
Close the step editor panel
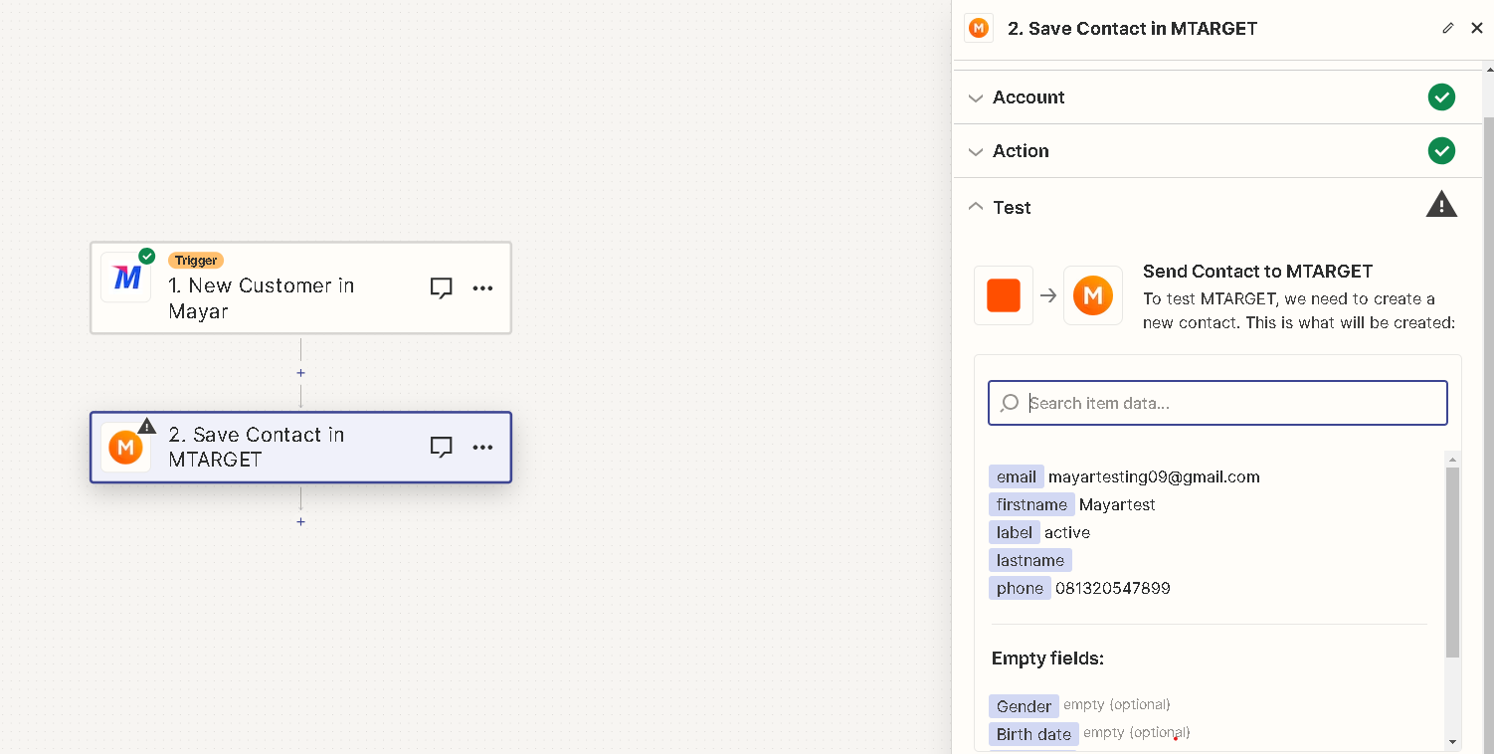pyautogui.click(x=1477, y=29)
